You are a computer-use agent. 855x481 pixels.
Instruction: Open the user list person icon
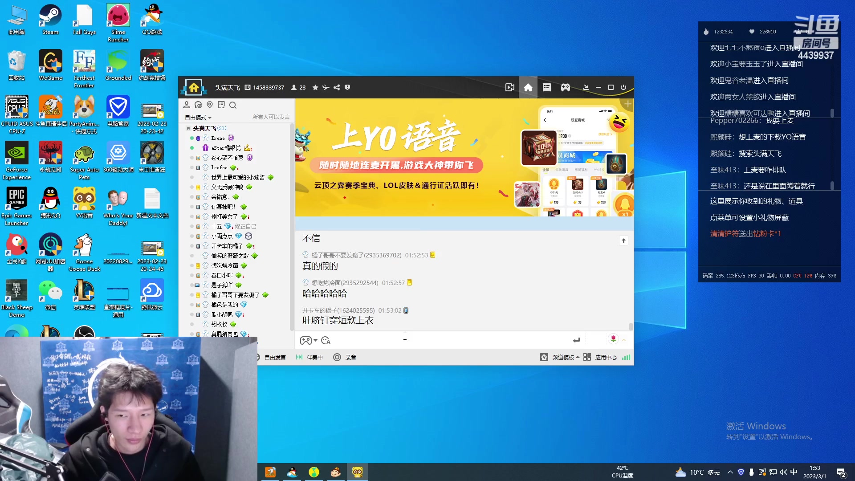point(187,105)
